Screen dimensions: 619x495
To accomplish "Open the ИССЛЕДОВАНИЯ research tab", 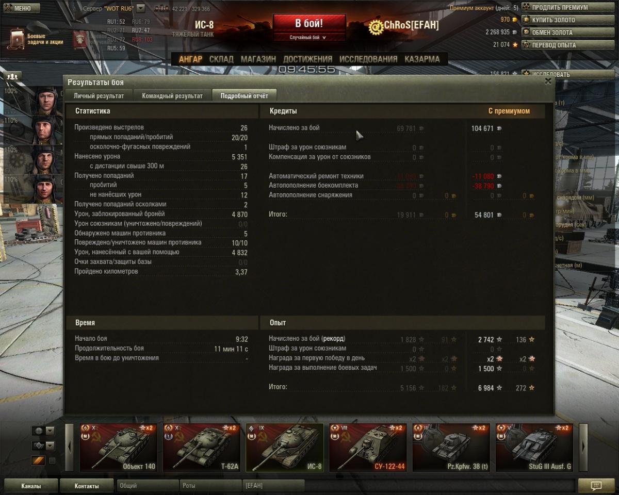I will tap(368, 59).
